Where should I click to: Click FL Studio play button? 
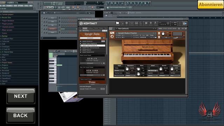[49, 7]
